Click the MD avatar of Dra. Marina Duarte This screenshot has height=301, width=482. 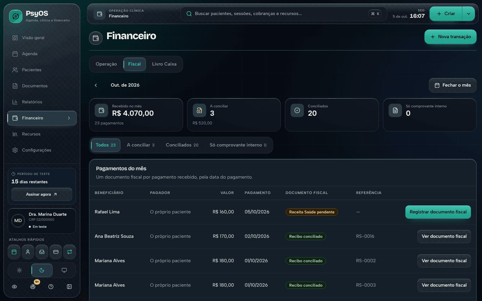(18, 221)
